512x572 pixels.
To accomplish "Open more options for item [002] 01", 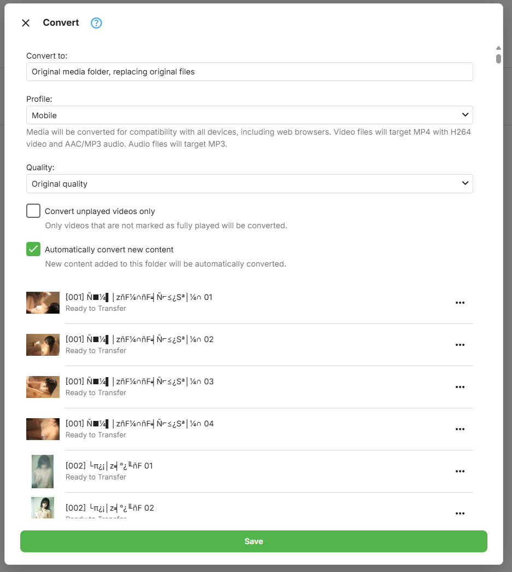I will point(460,471).
